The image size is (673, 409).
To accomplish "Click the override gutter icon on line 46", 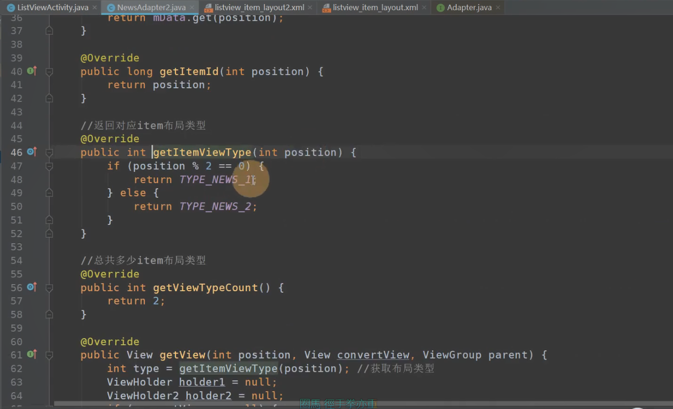I will 32,152.
